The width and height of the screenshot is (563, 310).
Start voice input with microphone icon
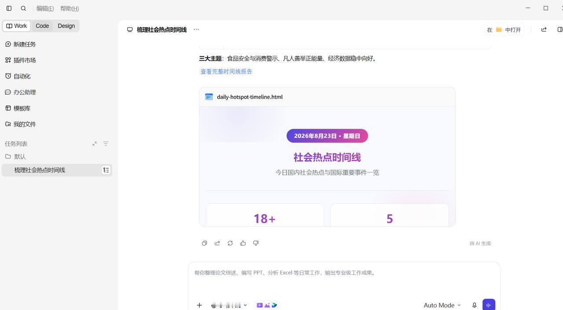[474, 305]
